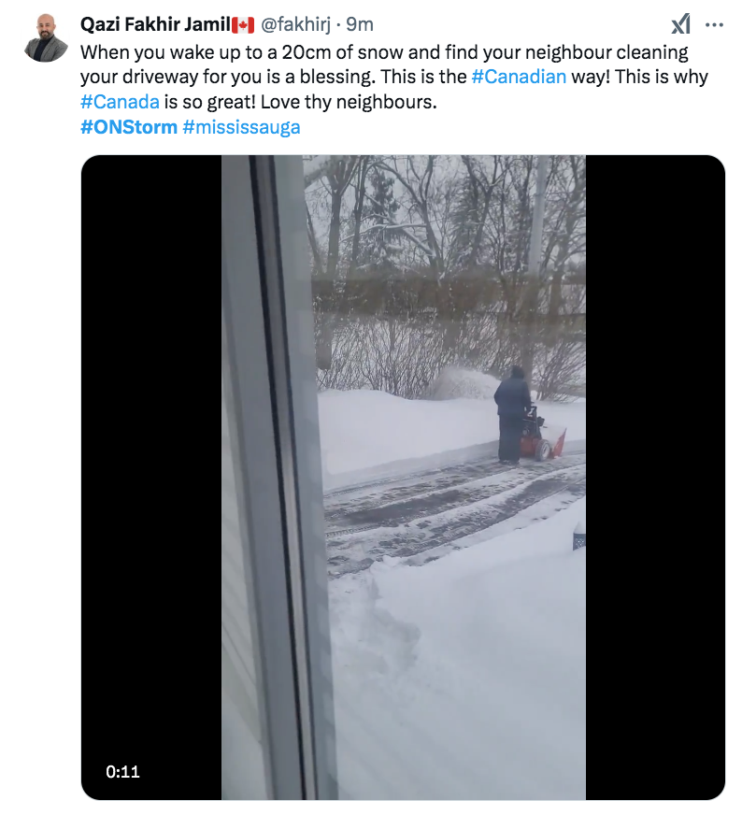Click the Grok xAI icon
Viewport: 742px width, 815px height.
coord(680,24)
